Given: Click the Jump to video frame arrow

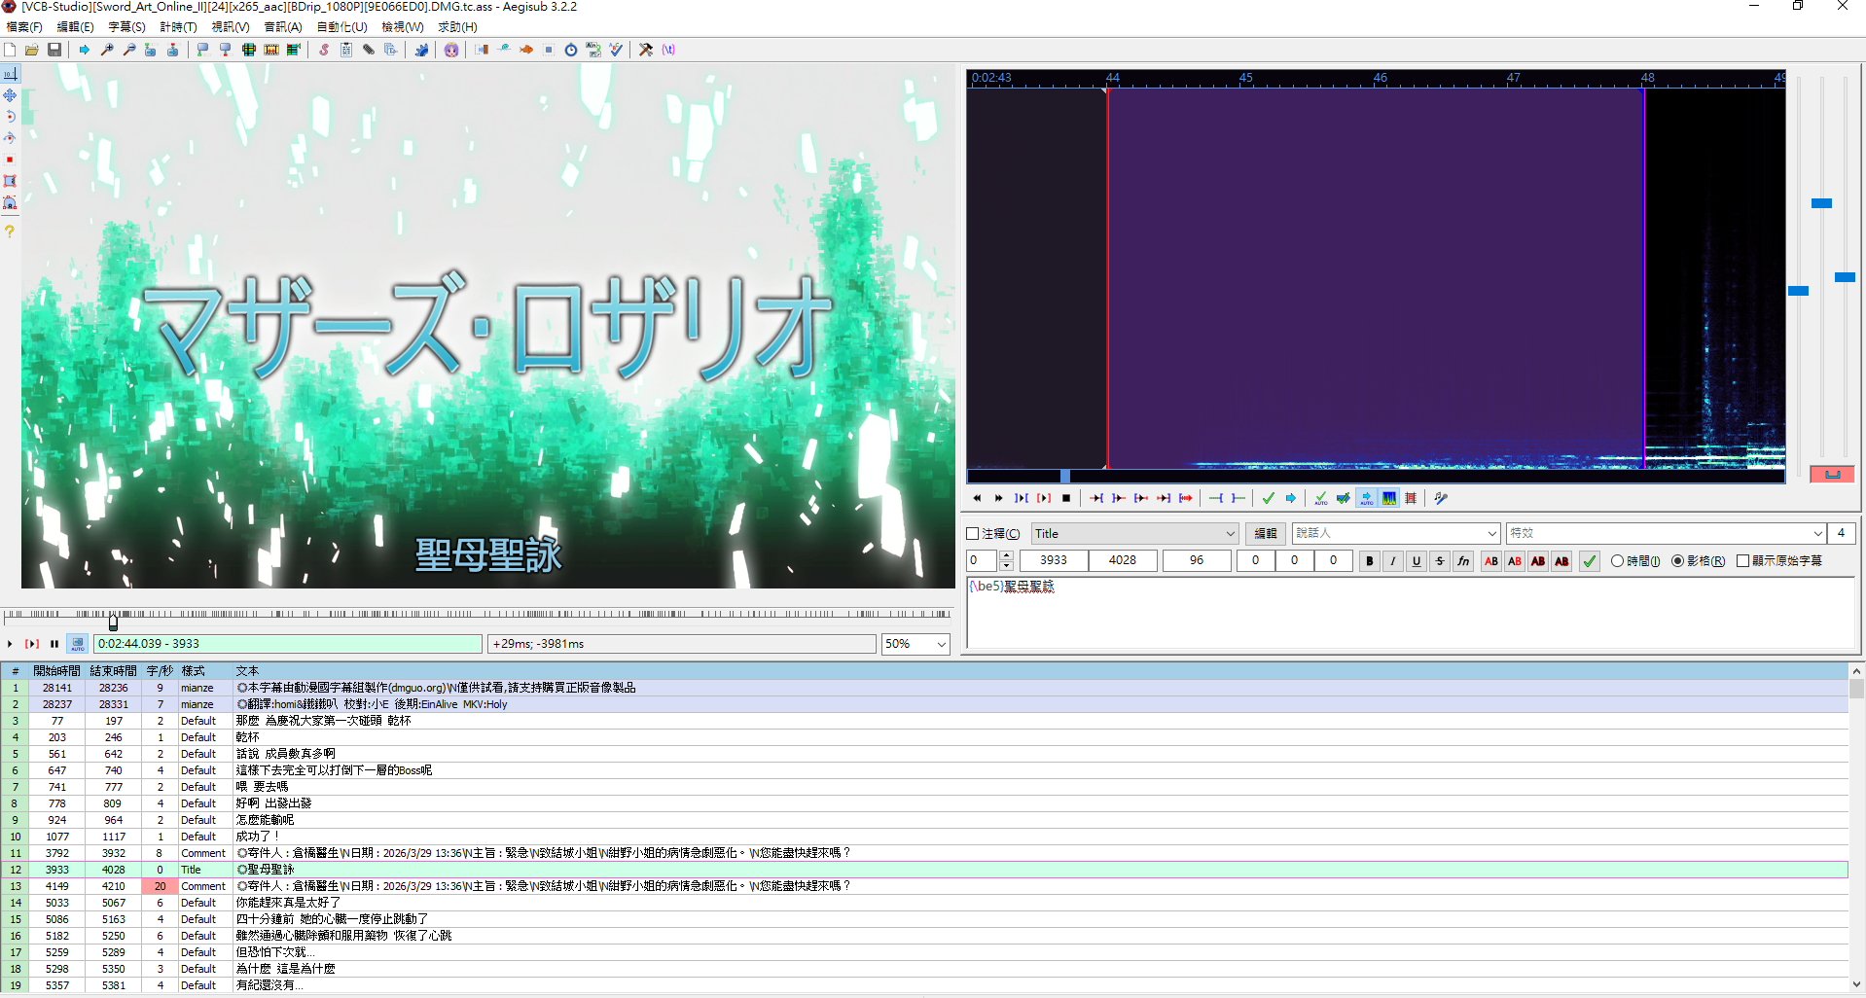Looking at the screenshot, I should pos(85,50).
